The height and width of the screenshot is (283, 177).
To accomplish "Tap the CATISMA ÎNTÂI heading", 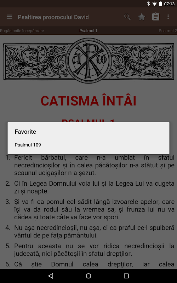I will click(x=88, y=101).
